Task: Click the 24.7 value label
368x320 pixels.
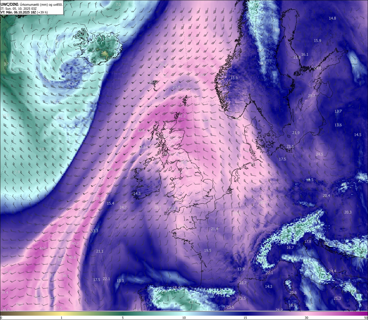Action: pyautogui.click(x=123, y=207)
